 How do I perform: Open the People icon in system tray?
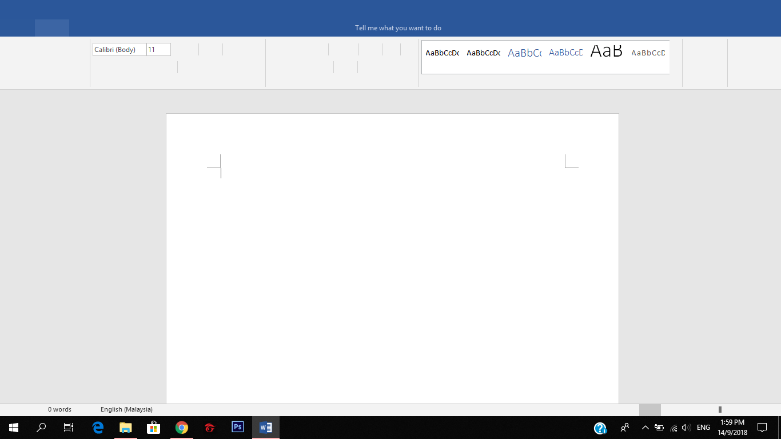click(x=625, y=427)
